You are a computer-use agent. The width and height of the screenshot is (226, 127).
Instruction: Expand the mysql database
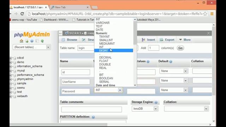[11, 71]
